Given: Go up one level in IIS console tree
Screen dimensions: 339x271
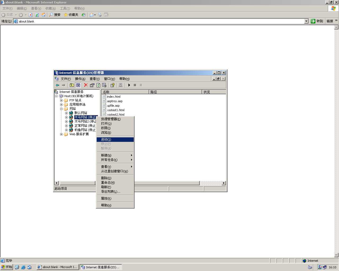Looking at the screenshot, I should click(72, 85).
